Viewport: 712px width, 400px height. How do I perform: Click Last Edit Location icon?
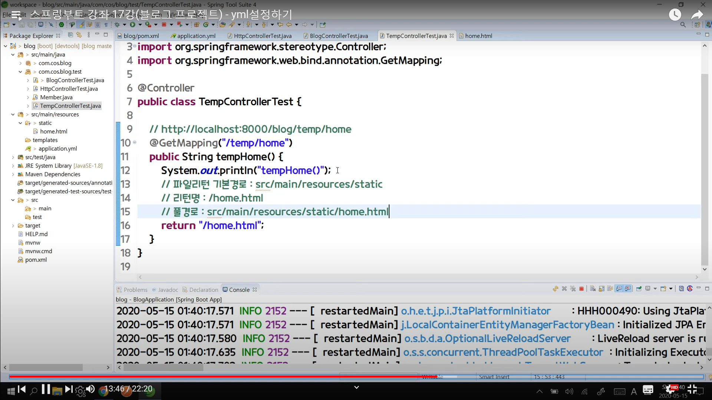tap(280, 24)
